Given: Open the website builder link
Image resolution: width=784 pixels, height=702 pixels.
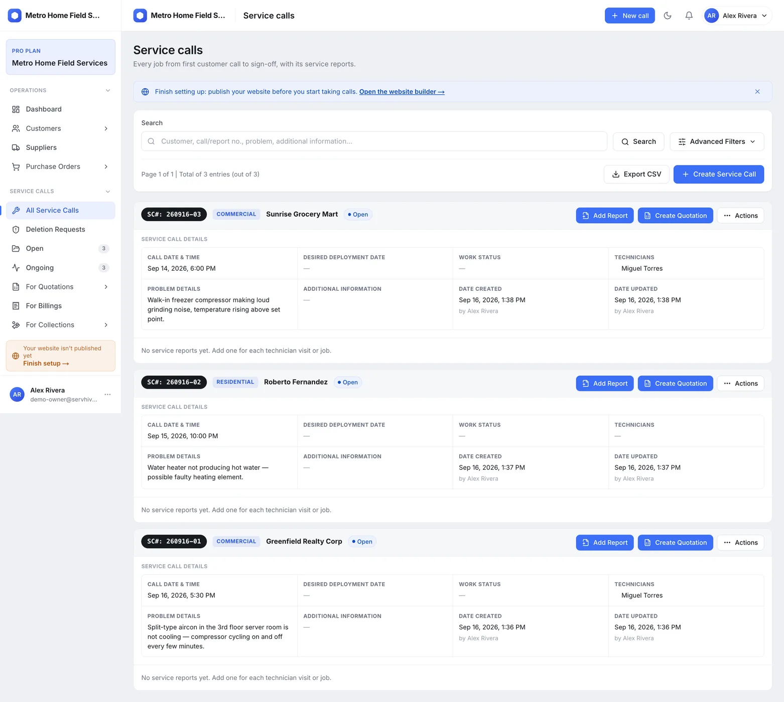Looking at the screenshot, I should (402, 92).
